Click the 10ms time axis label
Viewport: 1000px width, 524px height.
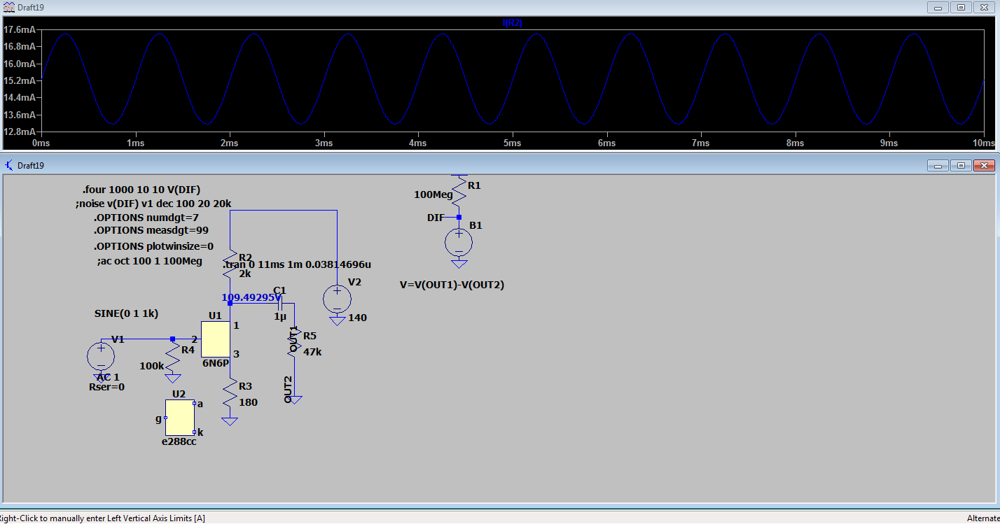(x=984, y=143)
